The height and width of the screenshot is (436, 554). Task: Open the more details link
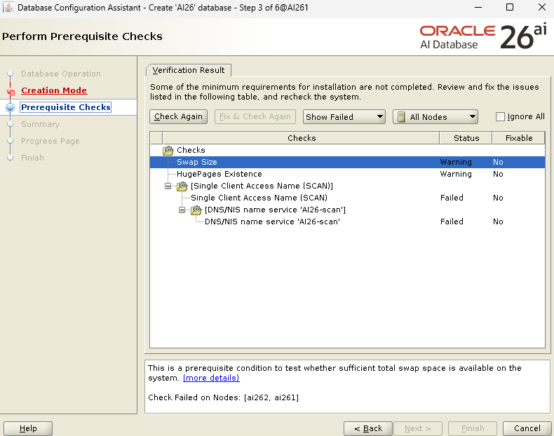click(211, 378)
